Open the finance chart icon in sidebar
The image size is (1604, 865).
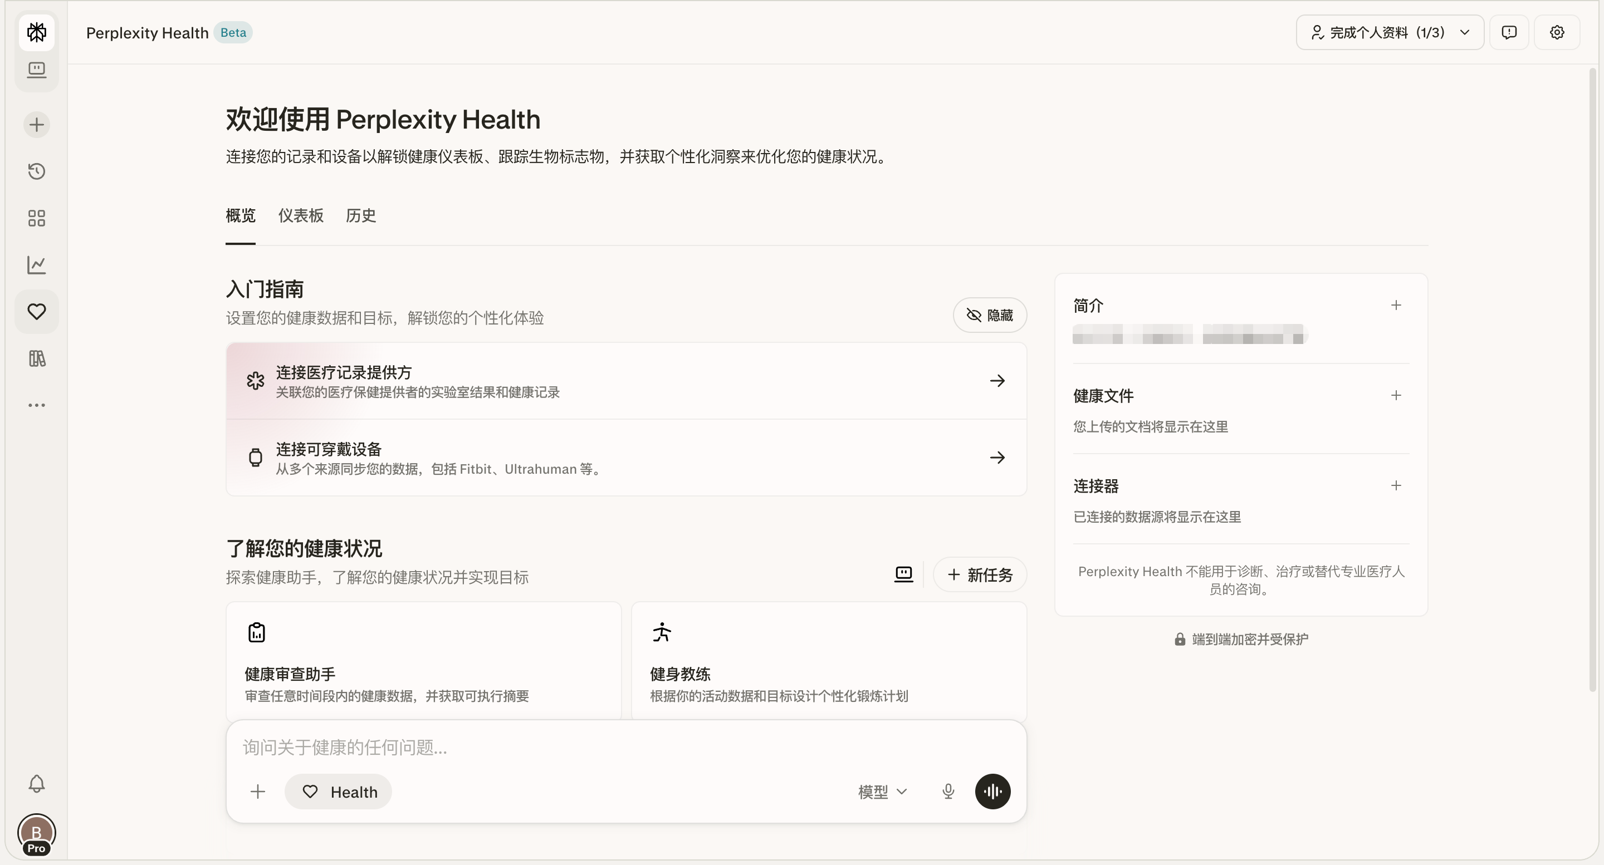click(x=37, y=264)
